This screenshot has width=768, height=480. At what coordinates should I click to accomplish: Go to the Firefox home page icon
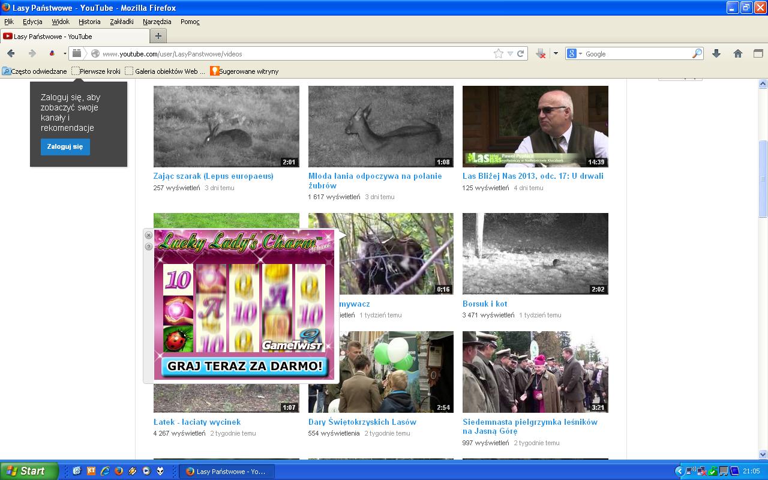[738, 53]
